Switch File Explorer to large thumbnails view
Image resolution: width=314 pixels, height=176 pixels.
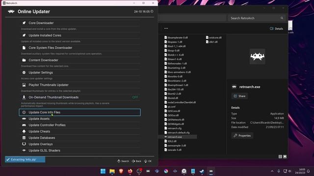285,156
